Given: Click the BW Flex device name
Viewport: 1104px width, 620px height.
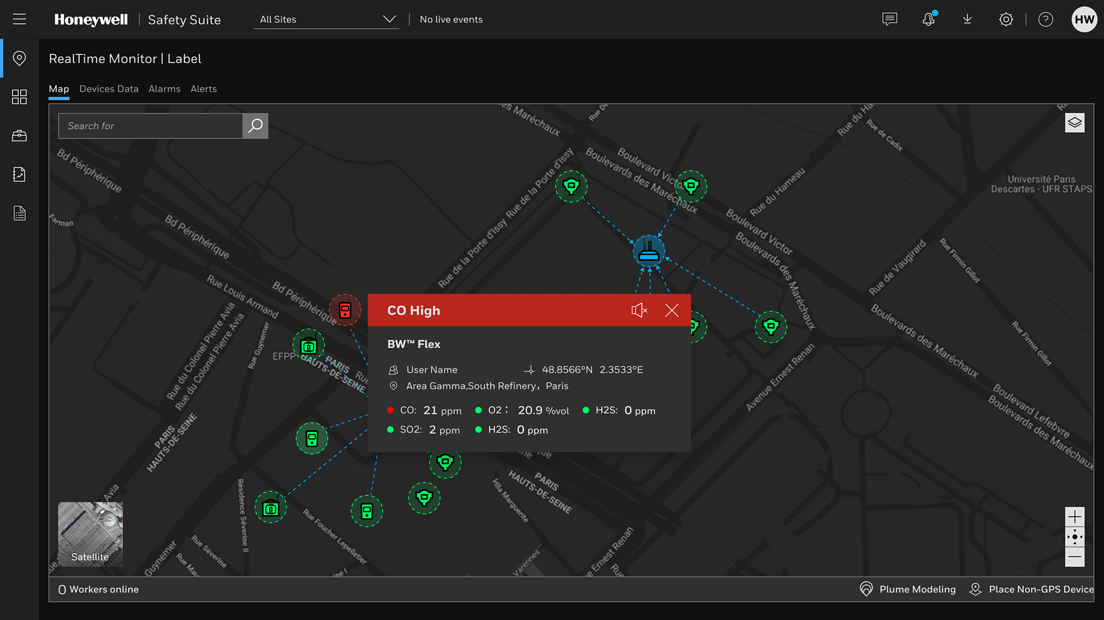Looking at the screenshot, I should coord(414,344).
